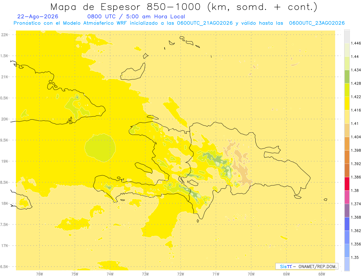The image size is (361, 278).
Task: Pick the gray swatch above 1.446
Action: [x=347, y=37]
